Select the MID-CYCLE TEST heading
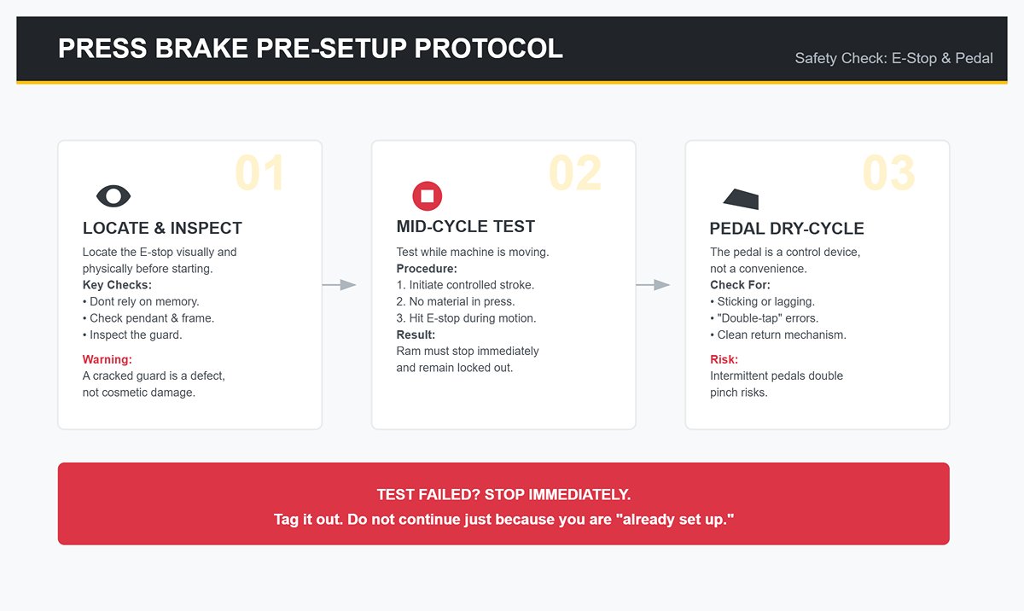The image size is (1024, 611). (466, 226)
